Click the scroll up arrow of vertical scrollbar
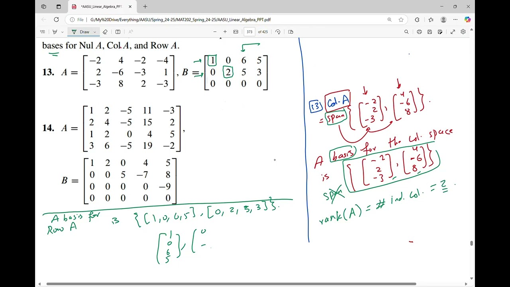This screenshot has width=510, height=287. tap(472, 29)
